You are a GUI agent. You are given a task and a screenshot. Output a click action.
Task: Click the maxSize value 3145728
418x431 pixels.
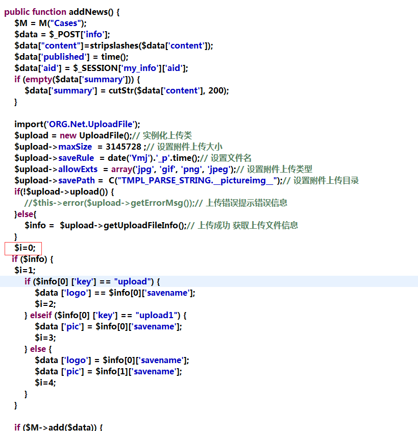(x=123, y=147)
